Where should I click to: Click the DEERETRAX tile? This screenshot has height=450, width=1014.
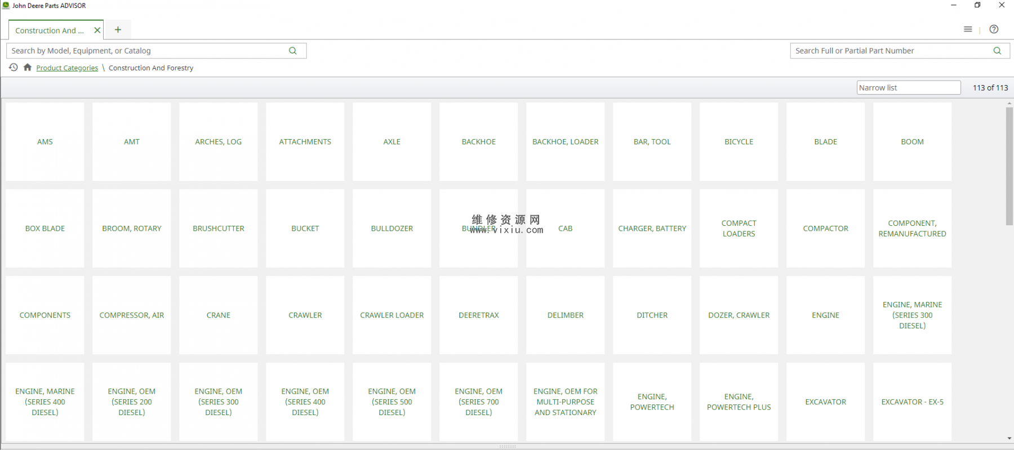coord(479,315)
